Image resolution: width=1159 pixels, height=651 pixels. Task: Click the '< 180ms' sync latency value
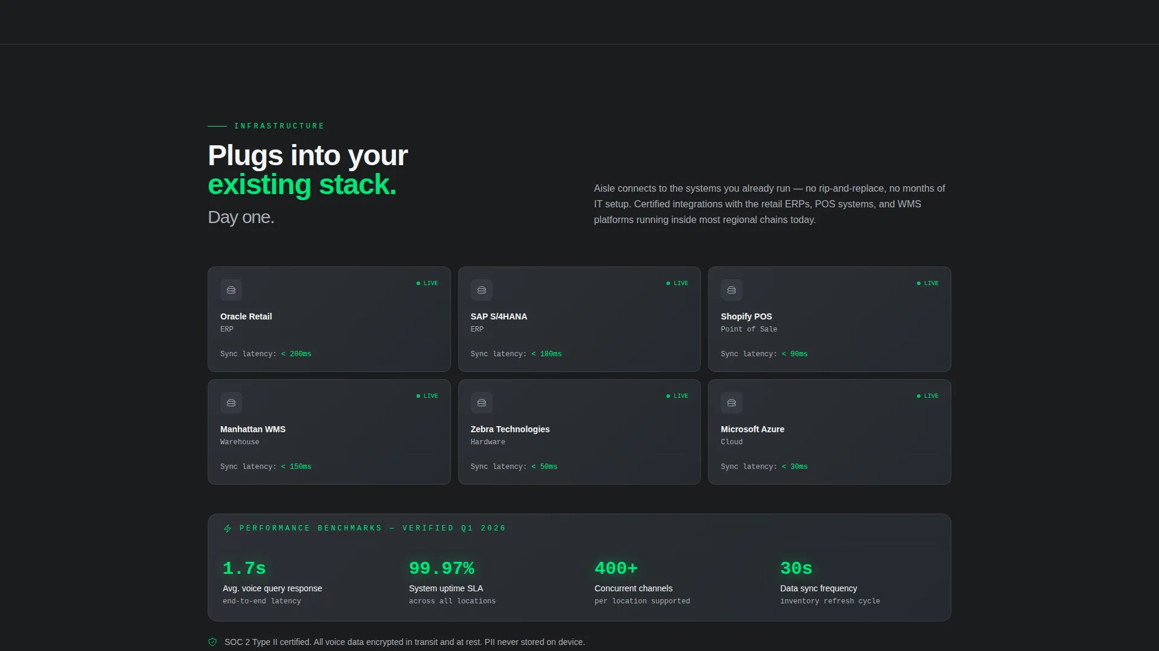pos(546,354)
